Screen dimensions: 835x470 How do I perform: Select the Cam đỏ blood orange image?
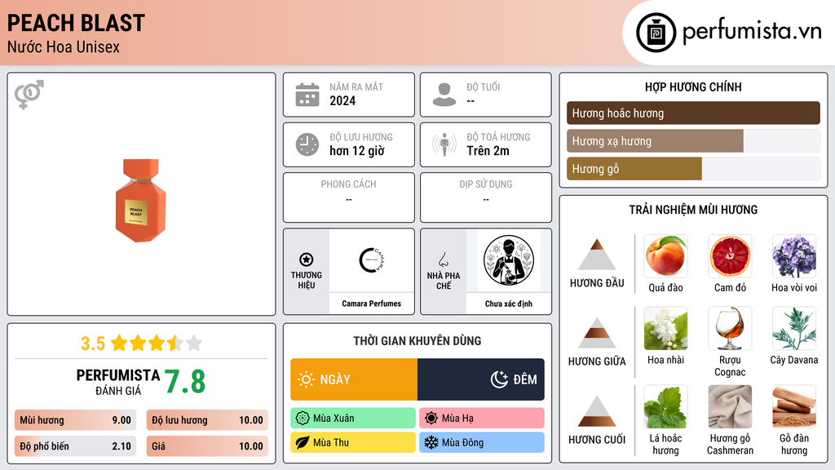click(x=730, y=255)
